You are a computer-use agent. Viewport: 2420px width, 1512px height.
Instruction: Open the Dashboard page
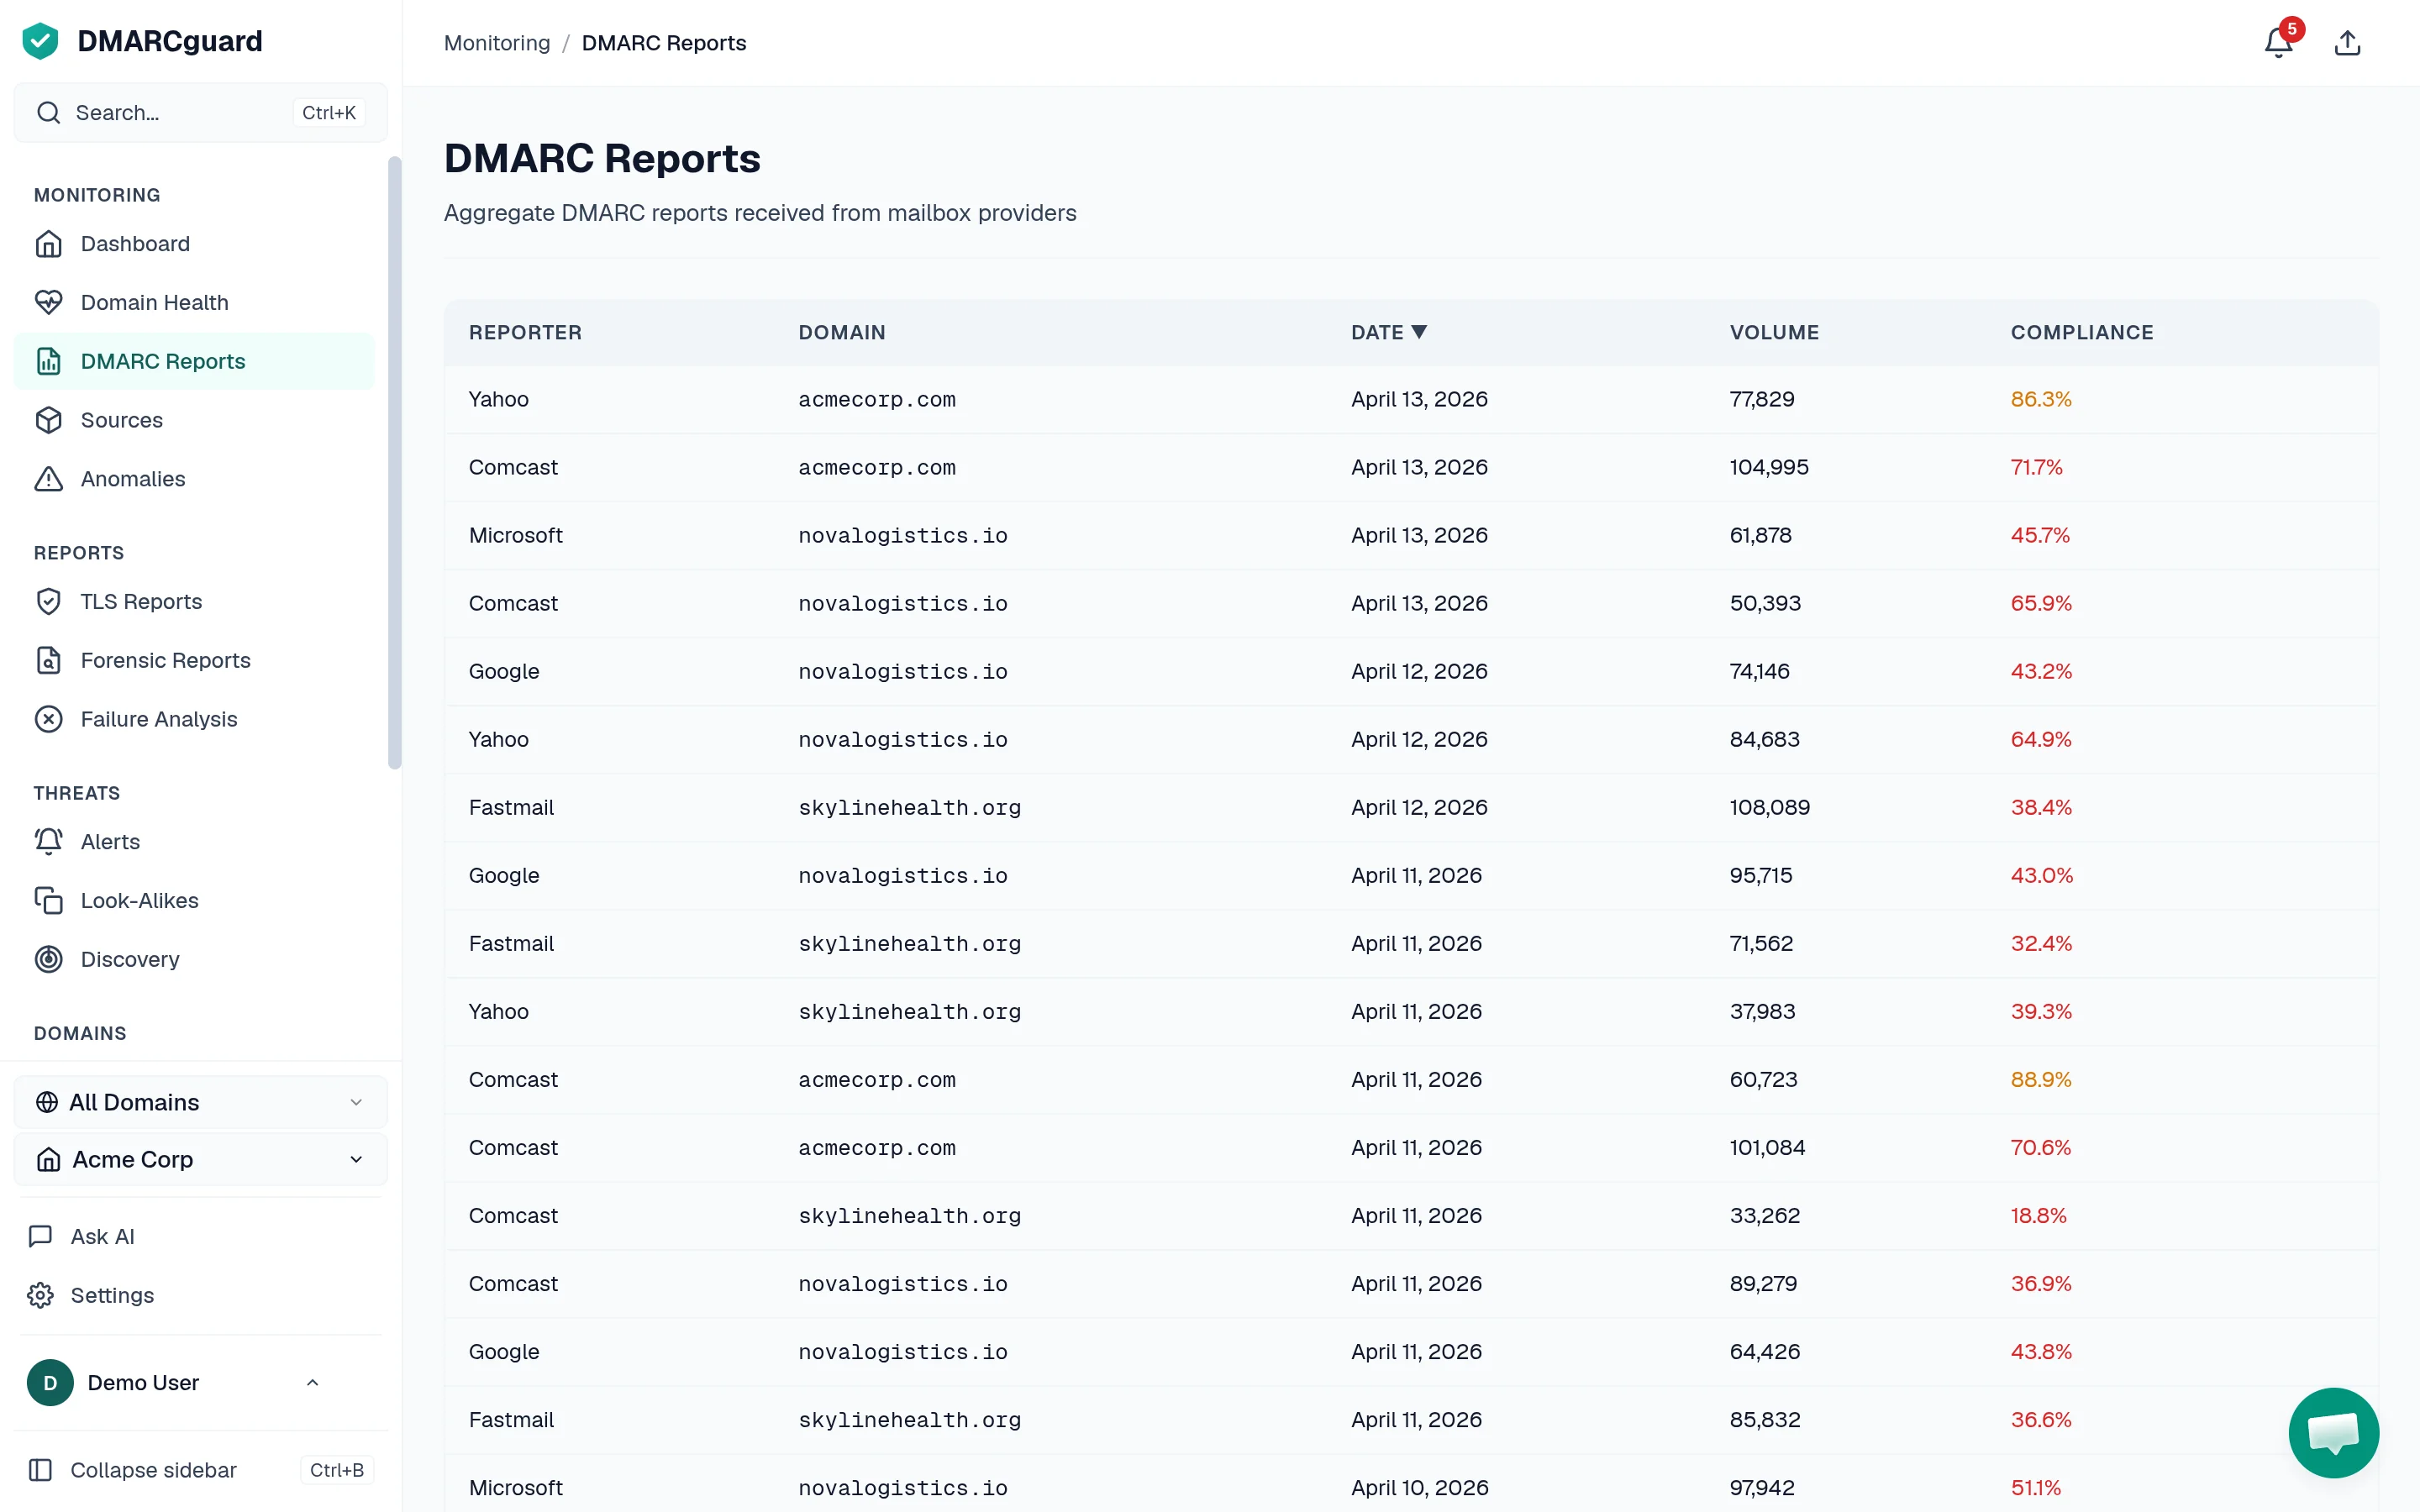(x=194, y=244)
